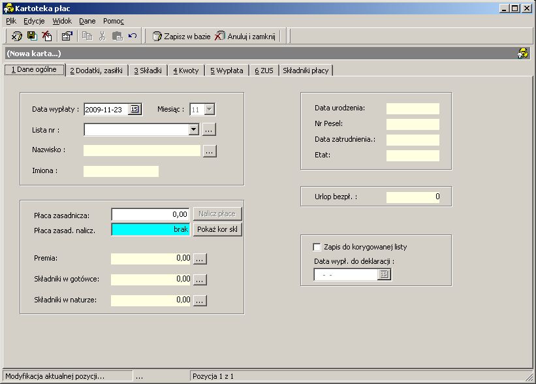Toggle Zapis do korygowanej listy checkbox
536x384 pixels.
coord(317,247)
